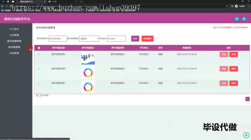Click the thumbnail image for 教学资源名称1
This screenshot has height=140, width=251.
click(x=88, y=87)
